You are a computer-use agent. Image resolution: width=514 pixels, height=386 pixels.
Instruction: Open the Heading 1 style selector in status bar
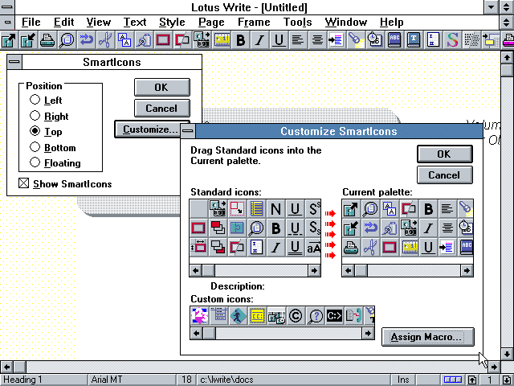pyautogui.click(x=44, y=380)
